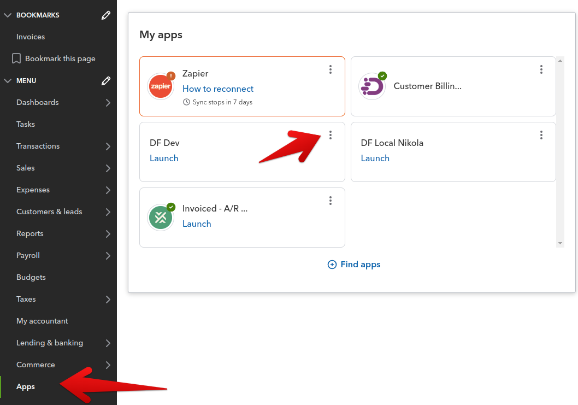Collapse the MENU section
The image size is (578, 405).
click(7, 81)
